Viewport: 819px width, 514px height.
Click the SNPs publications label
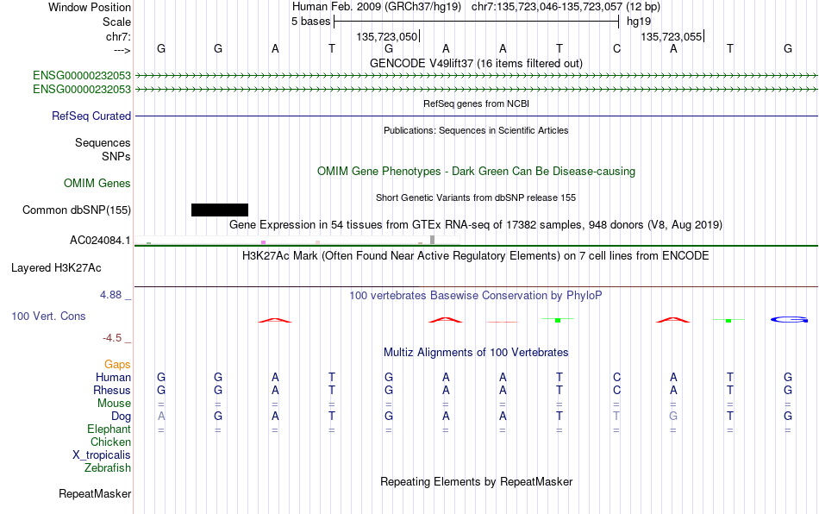(116, 156)
